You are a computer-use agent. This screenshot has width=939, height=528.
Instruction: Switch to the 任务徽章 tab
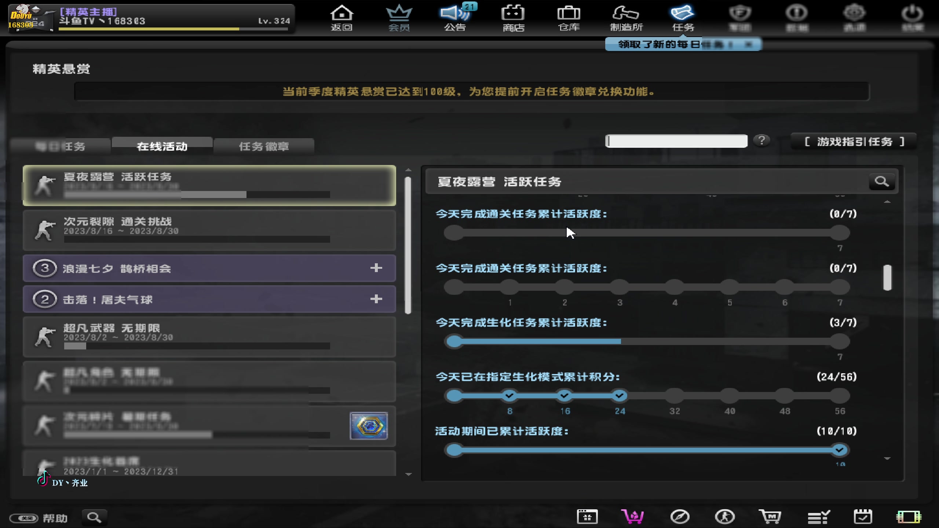tap(264, 147)
